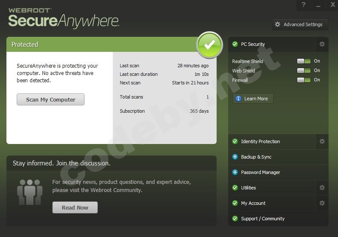Expand the Backup & Sync section

(256, 157)
